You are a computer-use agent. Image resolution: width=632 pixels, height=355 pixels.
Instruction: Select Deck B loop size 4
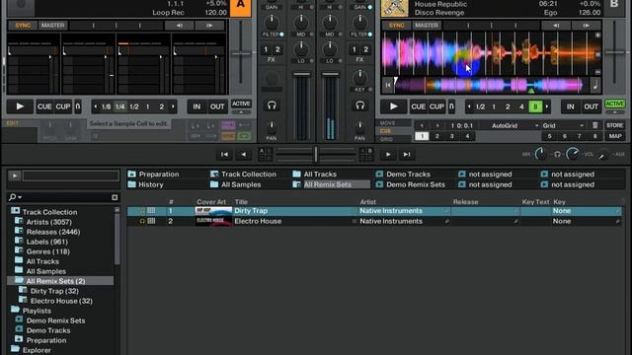[521, 106]
